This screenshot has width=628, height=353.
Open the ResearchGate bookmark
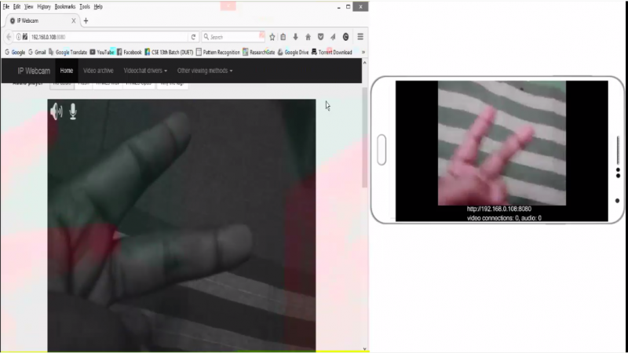[259, 52]
